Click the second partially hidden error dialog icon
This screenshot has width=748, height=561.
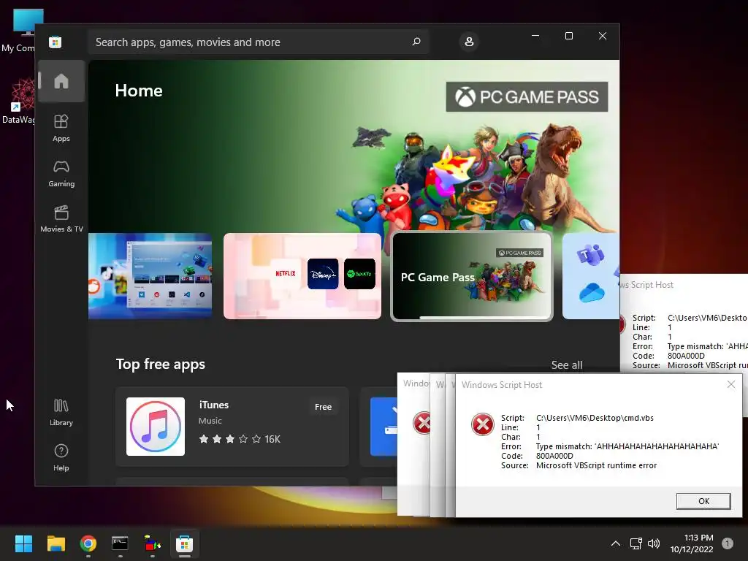[x=421, y=423]
